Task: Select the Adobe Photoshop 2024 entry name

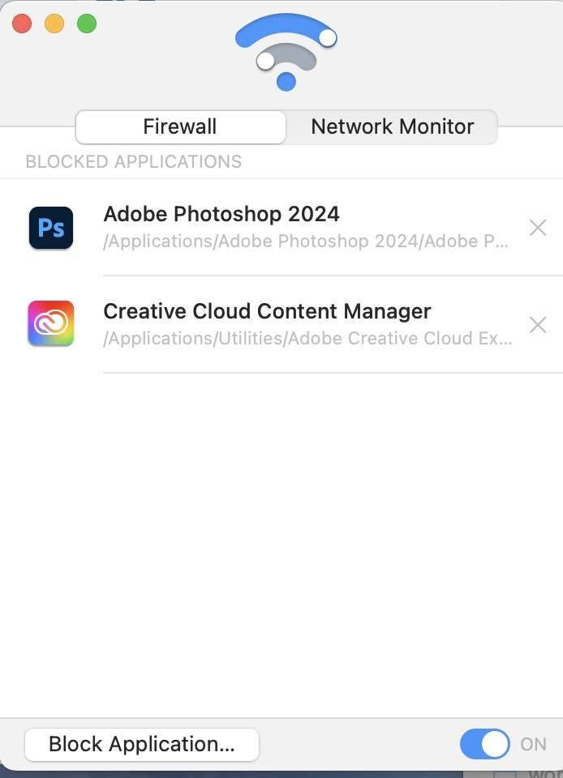Action: point(221,214)
